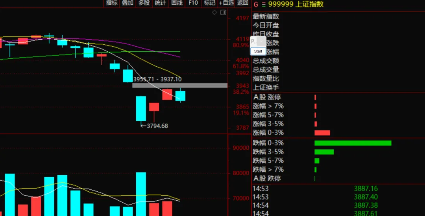This screenshot has height=216, width=425.
Task: Click the 叠加 overlay toolbar button
Action: click(x=128, y=3)
